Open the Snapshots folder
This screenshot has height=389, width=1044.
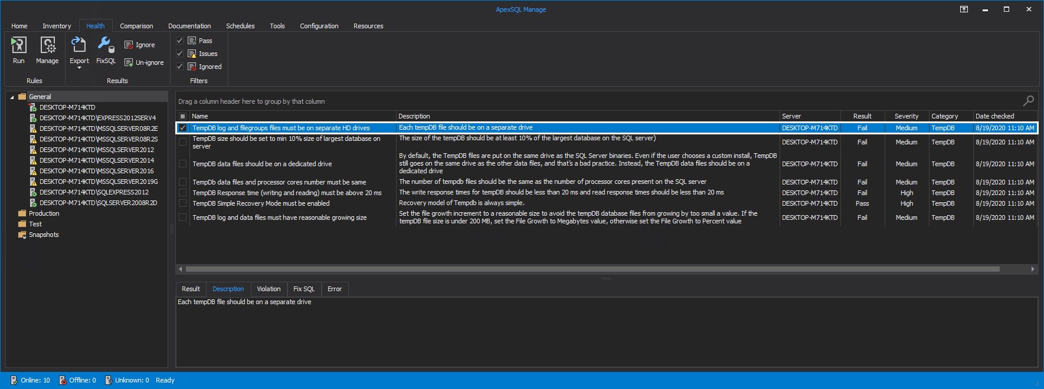44,235
